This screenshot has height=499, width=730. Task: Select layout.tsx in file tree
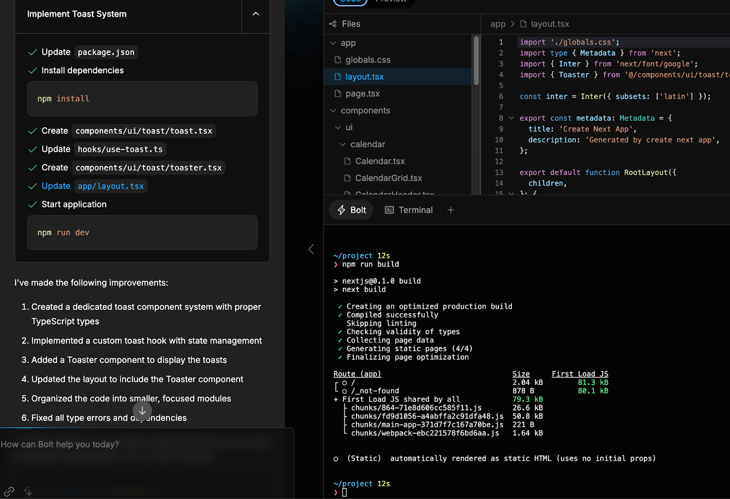point(365,77)
